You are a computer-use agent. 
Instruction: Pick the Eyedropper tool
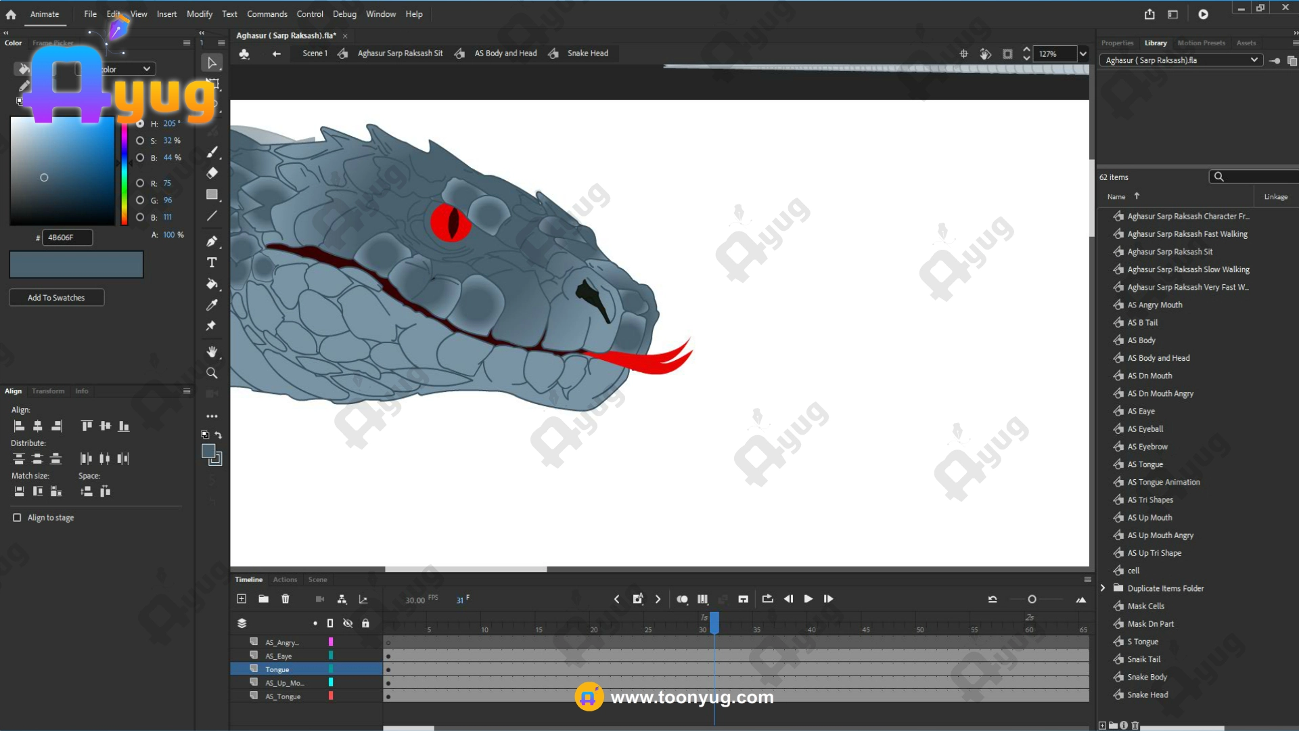click(212, 305)
